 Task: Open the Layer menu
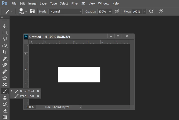click(43, 4)
